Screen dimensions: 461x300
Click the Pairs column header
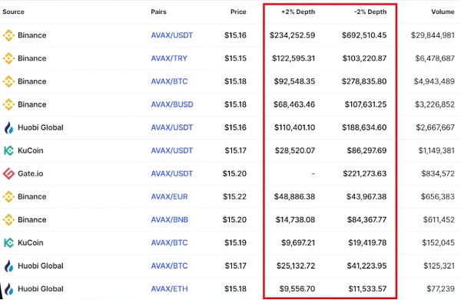click(158, 12)
